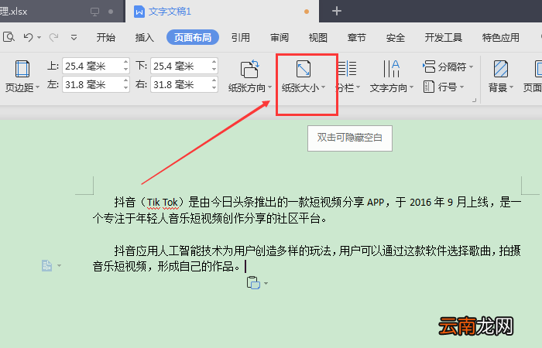Open the 分隔符 breaks dropdown

448,67
